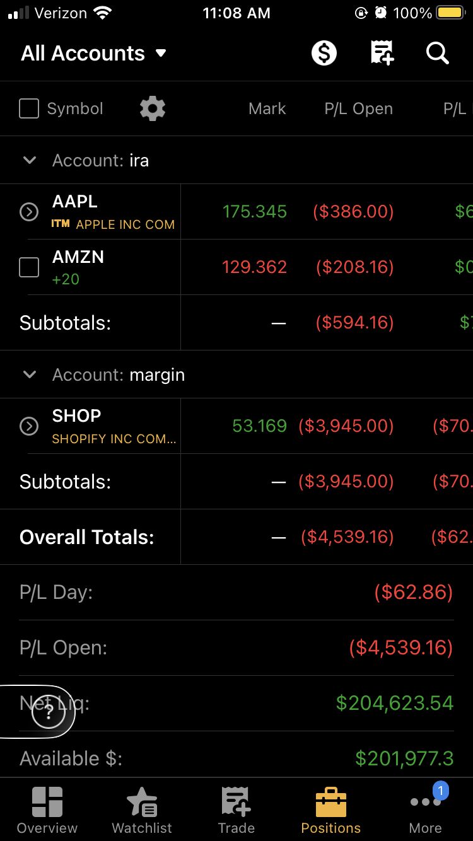The image size is (473, 841).
Task: Sort by Mark column header
Action: coord(267,108)
